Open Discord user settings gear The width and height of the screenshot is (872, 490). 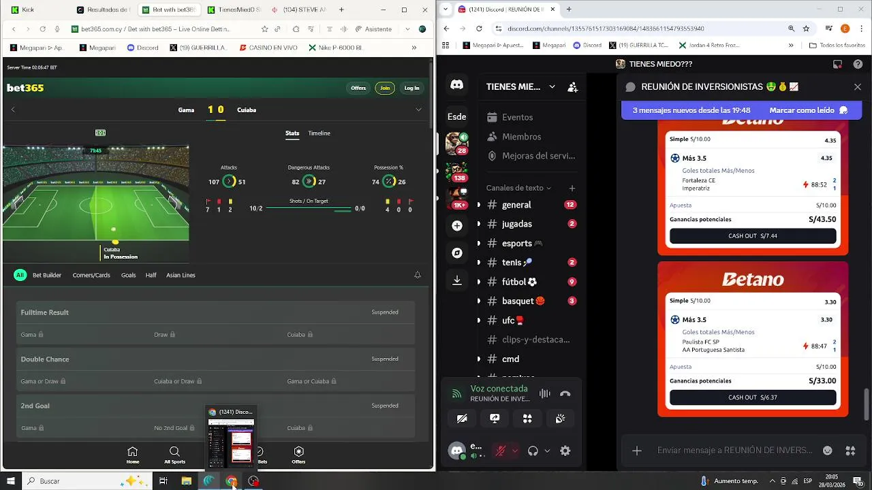pyautogui.click(x=565, y=451)
